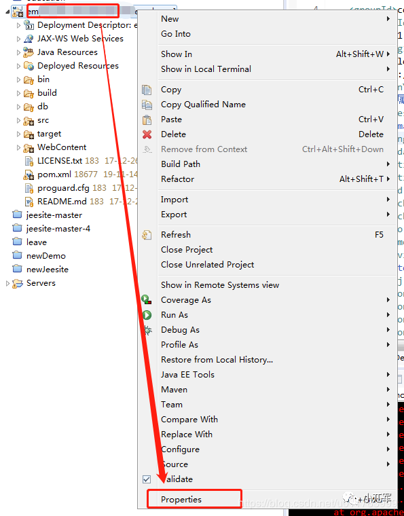The width and height of the screenshot is (404, 516).
Task: Toggle the Validate checkbox
Action: [x=147, y=479]
